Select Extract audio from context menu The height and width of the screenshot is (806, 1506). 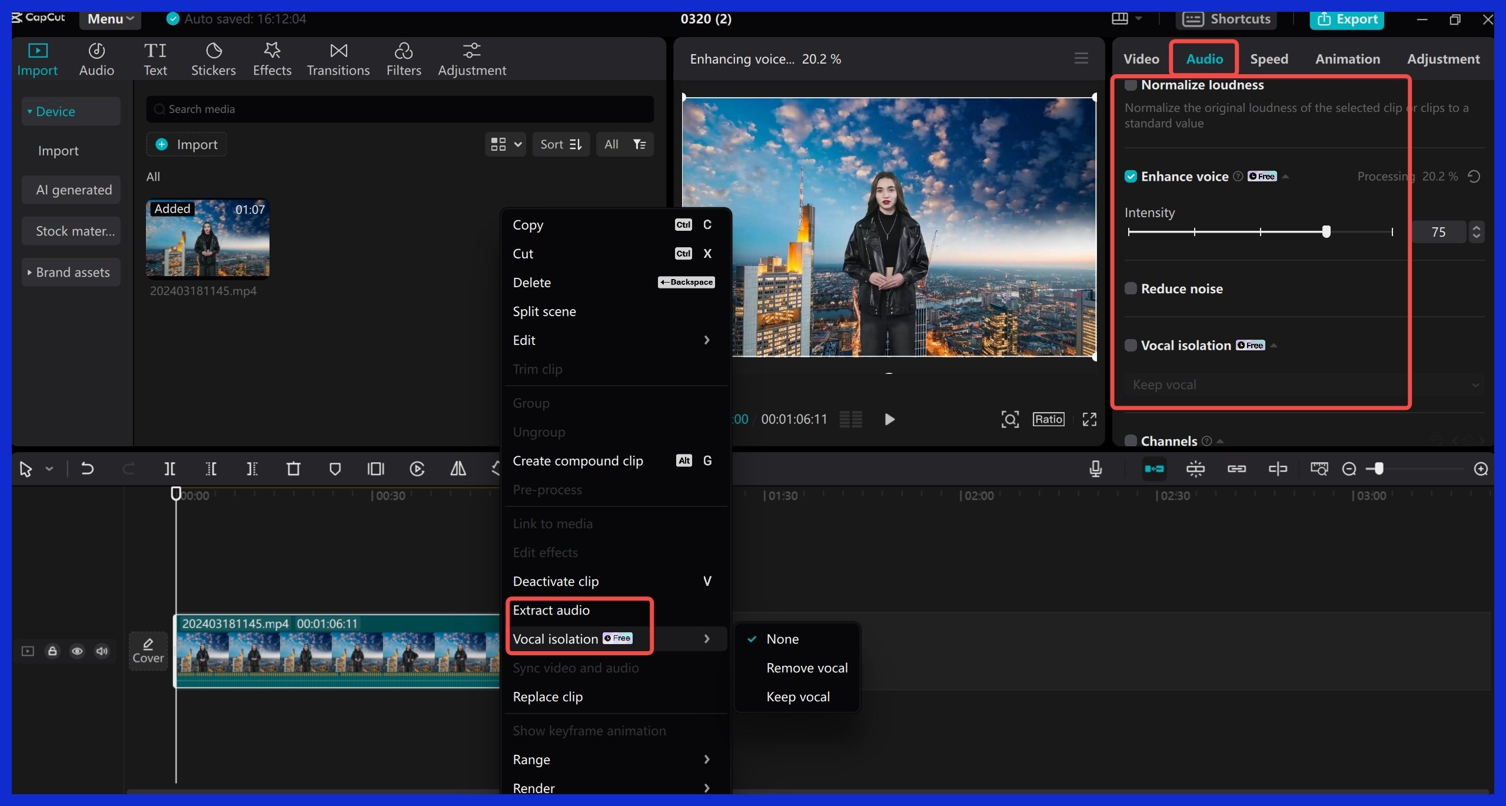[551, 611]
